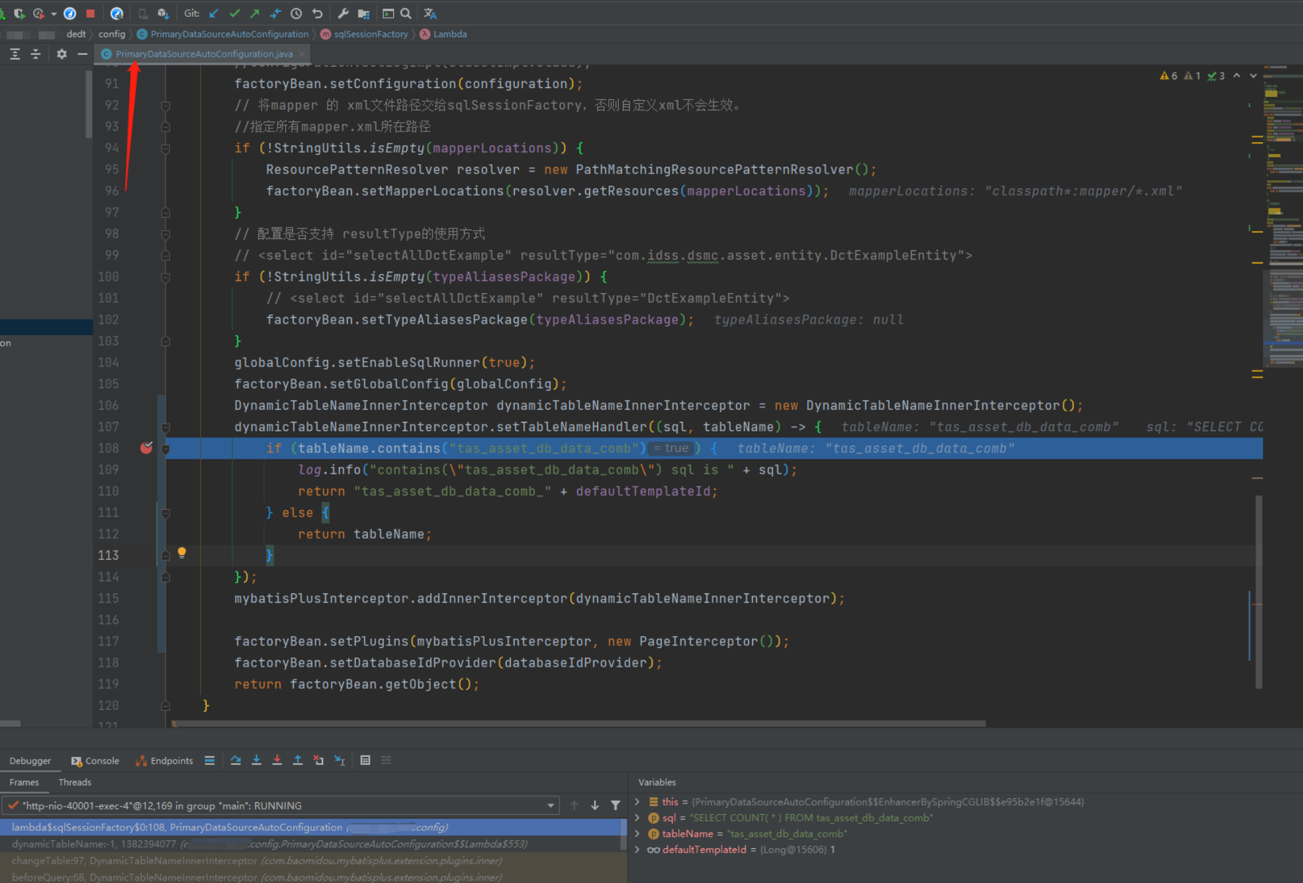The image size is (1303, 883).
Task: Open Git Show History clock icon
Action: coord(296,13)
